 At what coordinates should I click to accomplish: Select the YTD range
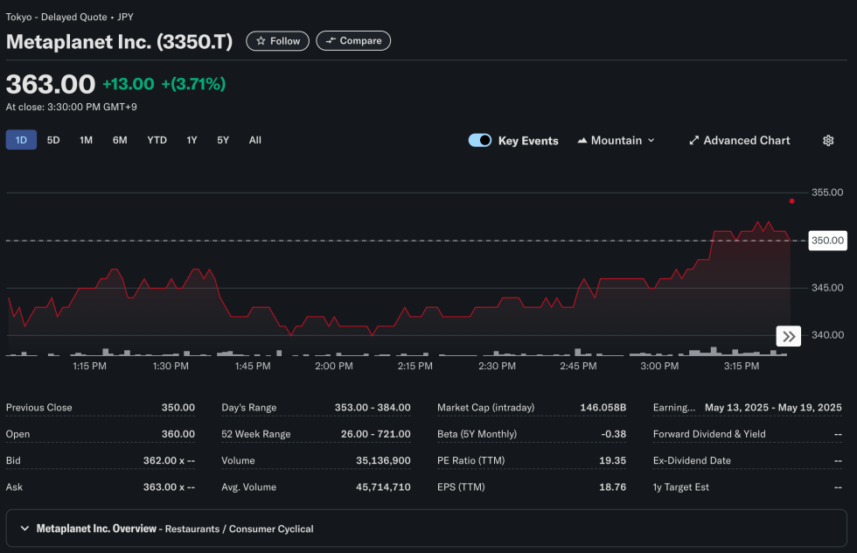pyautogui.click(x=157, y=140)
